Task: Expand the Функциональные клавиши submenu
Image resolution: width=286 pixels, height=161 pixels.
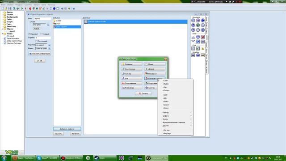Action: click(175, 122)
